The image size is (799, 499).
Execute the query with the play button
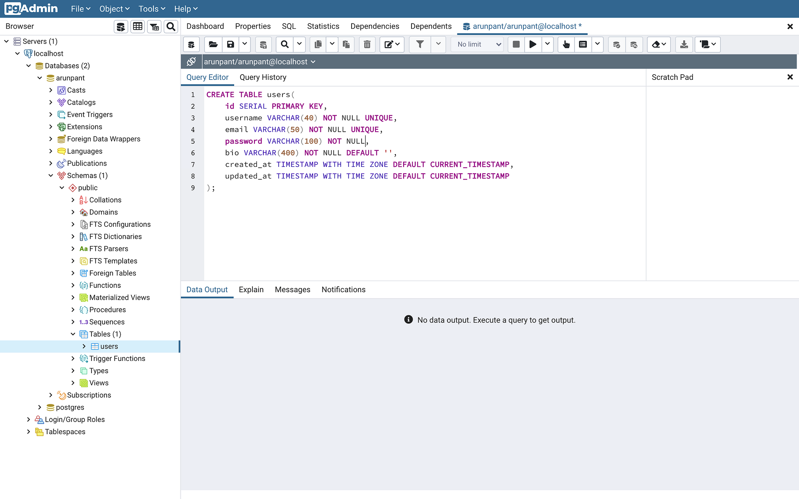point(533,44)
